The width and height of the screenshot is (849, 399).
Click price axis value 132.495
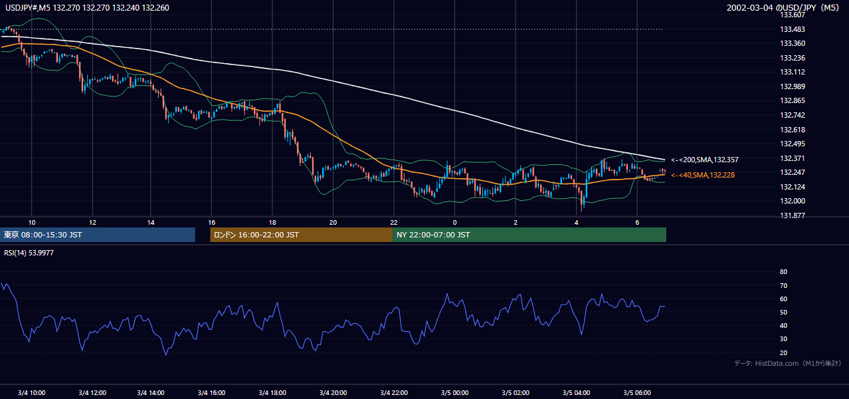(791, 144)
